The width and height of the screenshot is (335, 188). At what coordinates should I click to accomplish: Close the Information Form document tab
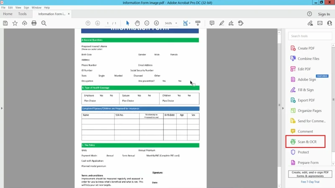pyautogui.click(x=69, y=14)
